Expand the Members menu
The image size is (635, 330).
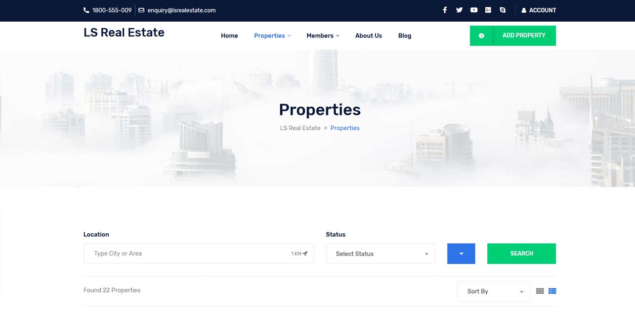[323, 36]
